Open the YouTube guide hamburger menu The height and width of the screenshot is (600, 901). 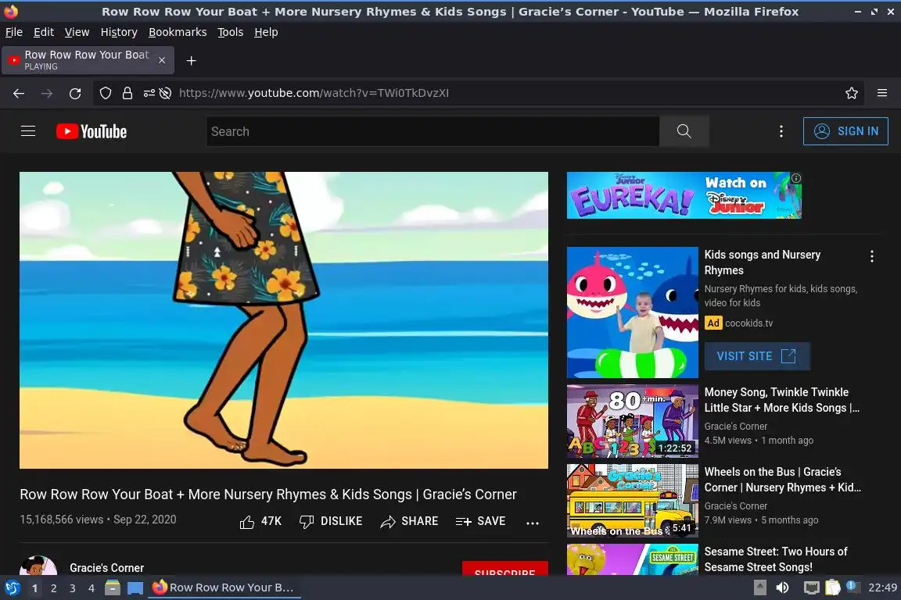(28, 131)
